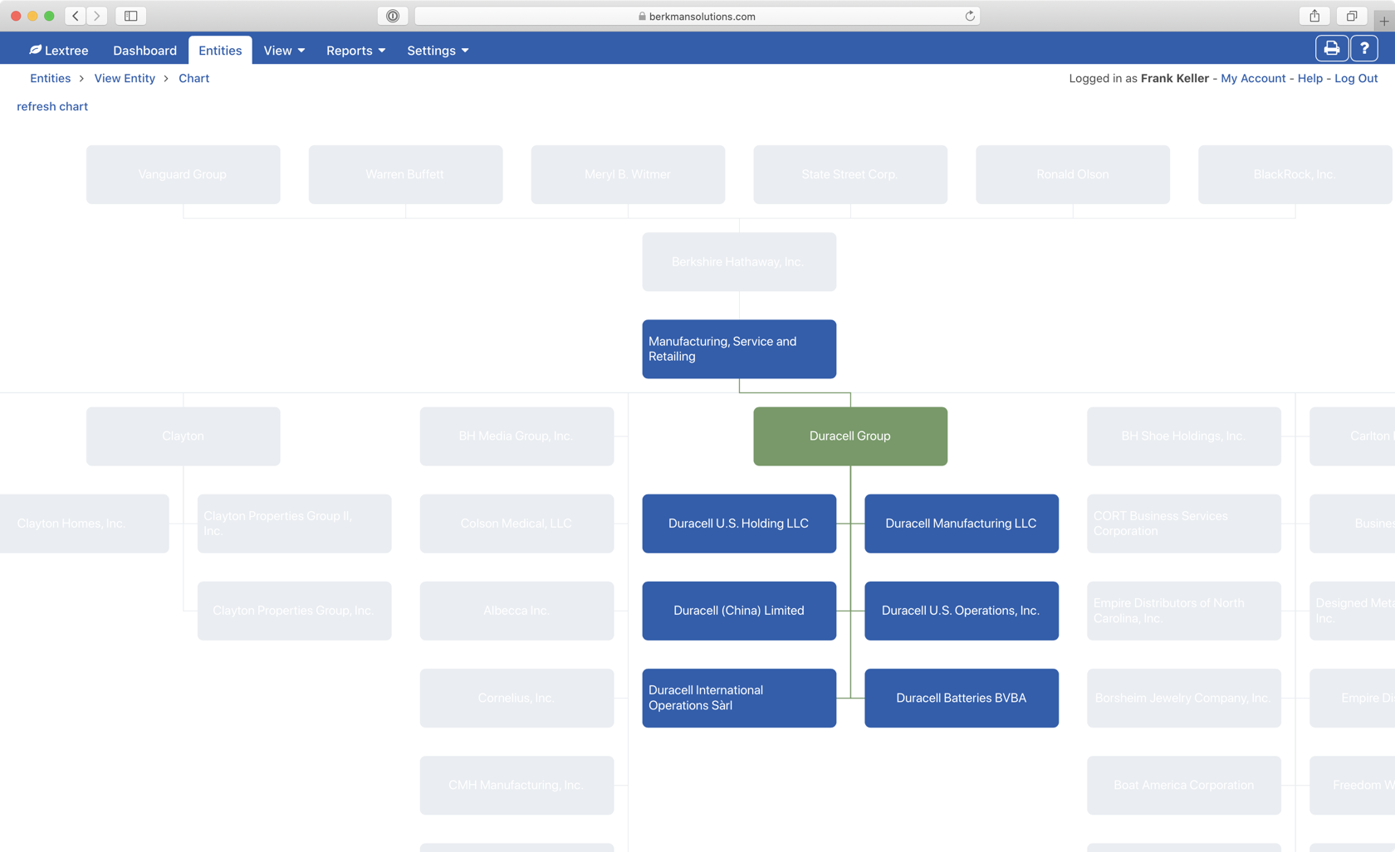Image resolution: width=1395 pixels, height=852 pixels.
Task: Select Duracell Batteries BVBA node
Action: coord(962,699)
